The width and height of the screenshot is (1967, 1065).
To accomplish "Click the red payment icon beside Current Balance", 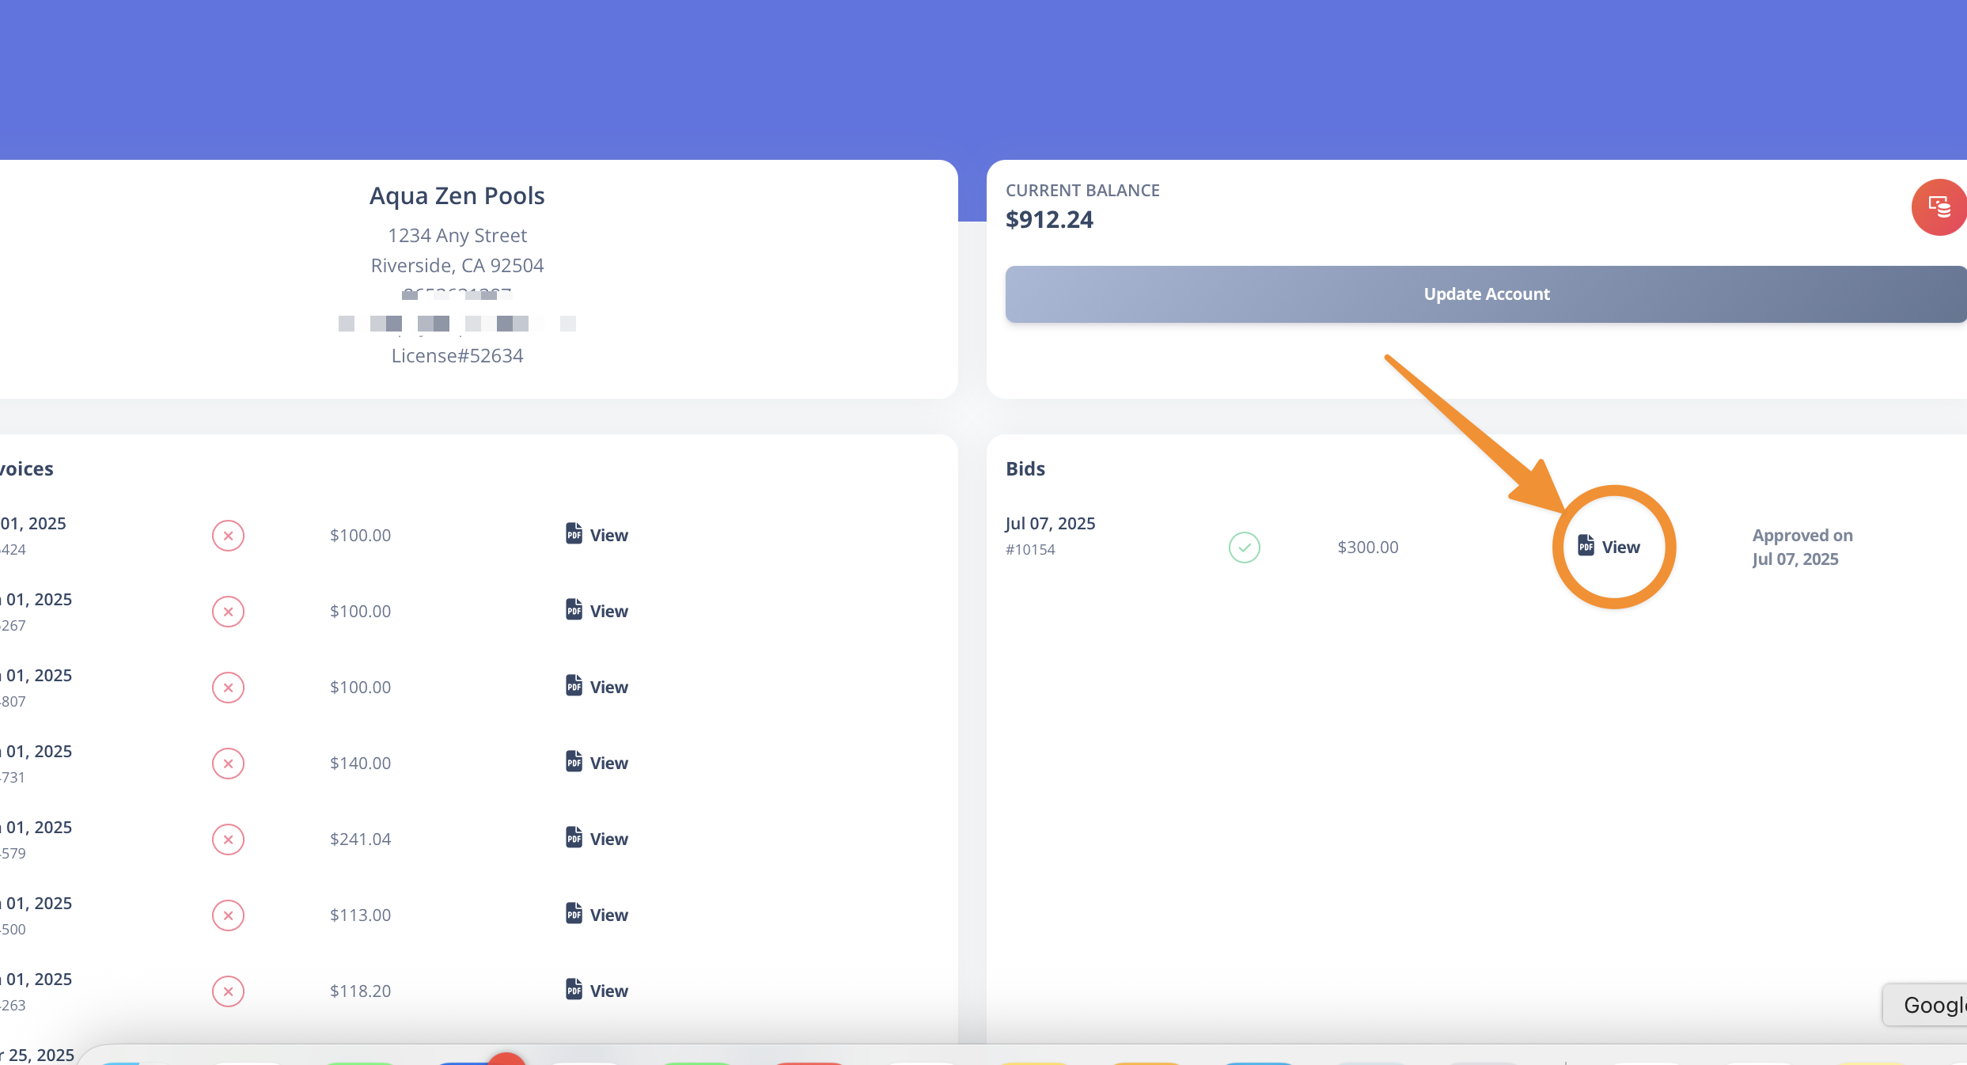I will click(1939, 207).
